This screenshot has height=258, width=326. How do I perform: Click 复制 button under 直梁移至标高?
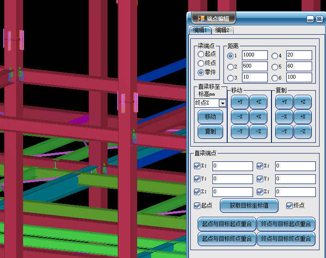point(210,131)
